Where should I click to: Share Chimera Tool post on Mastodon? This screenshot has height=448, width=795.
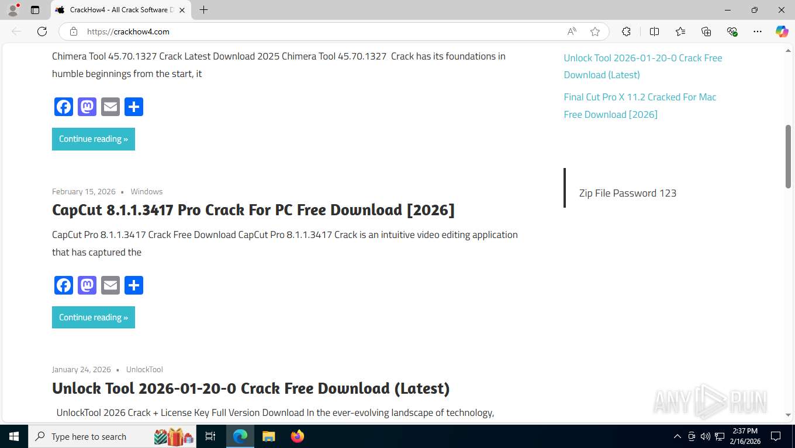tap(87, 107)
